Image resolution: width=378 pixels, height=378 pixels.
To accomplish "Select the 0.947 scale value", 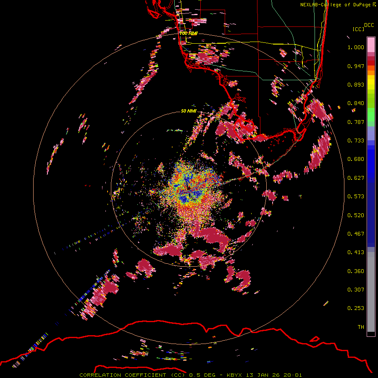I will pyautogui.click(x=356, y=66).
